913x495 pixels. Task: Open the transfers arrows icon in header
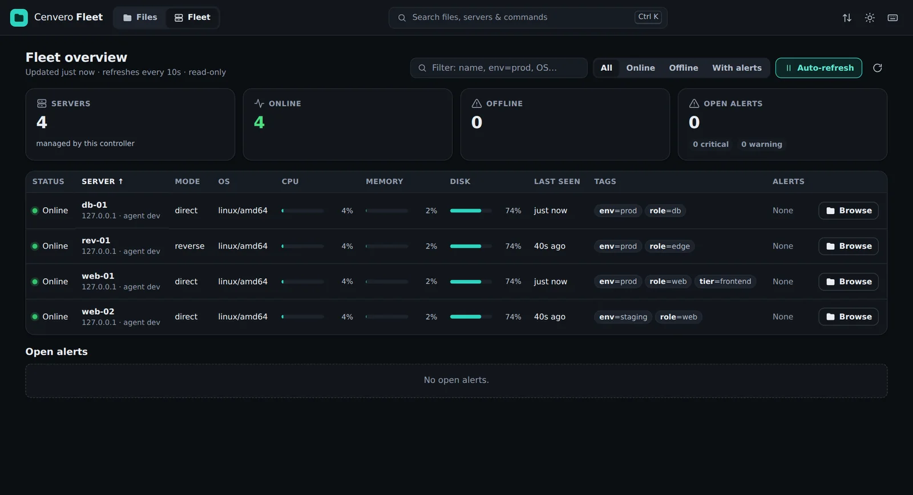(847, 18)
